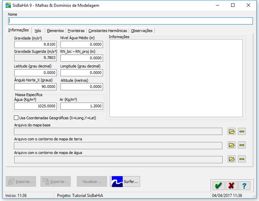Launch Surfer with the Surfer button
259x201 pixels.
125,182
